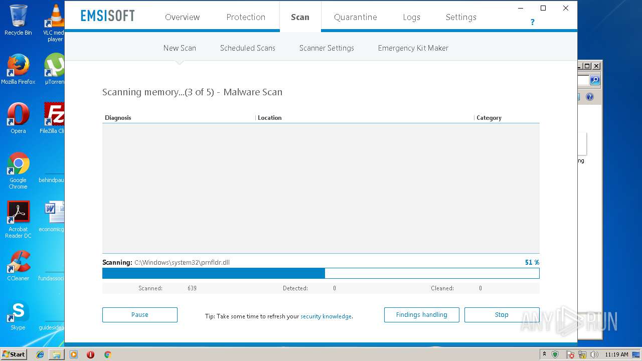
Task: Select the New Scan sub-tab
Action: coord(180,48)
